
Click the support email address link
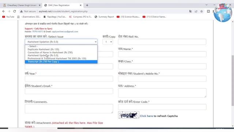[x=65, y=32]
